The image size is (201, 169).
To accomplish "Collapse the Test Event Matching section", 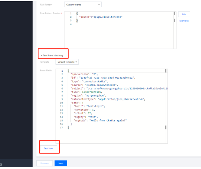I will [x=53, y=55].
